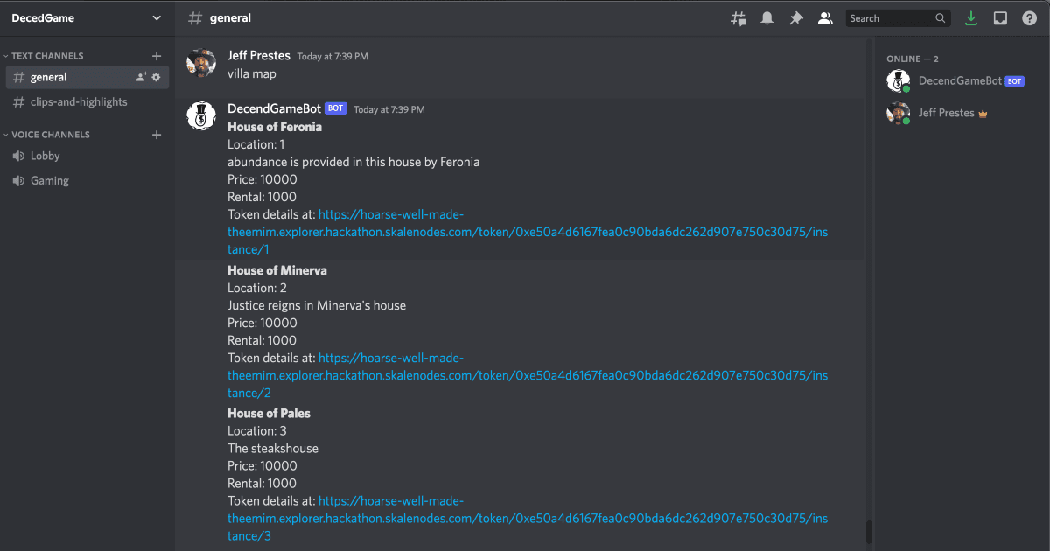The image size is (1050, 551).
Task: Collapse the Voice Channels category
Action: point(50,135)
